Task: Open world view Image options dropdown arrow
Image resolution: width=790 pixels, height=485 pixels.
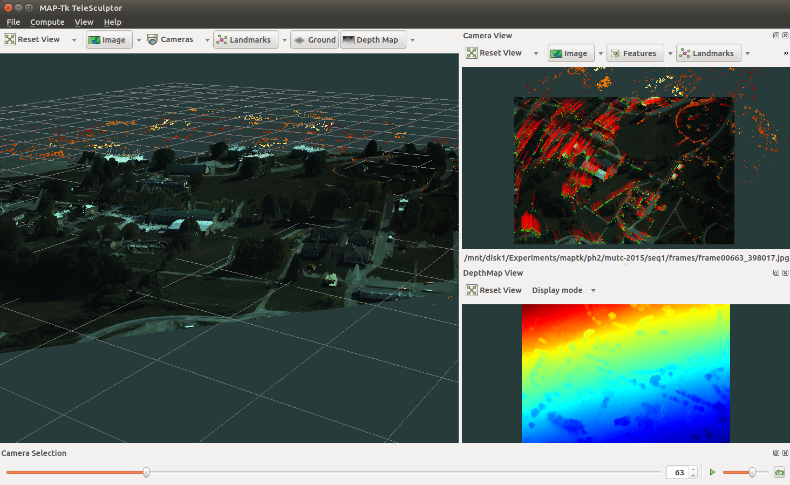Action: (x=139, y=40)
